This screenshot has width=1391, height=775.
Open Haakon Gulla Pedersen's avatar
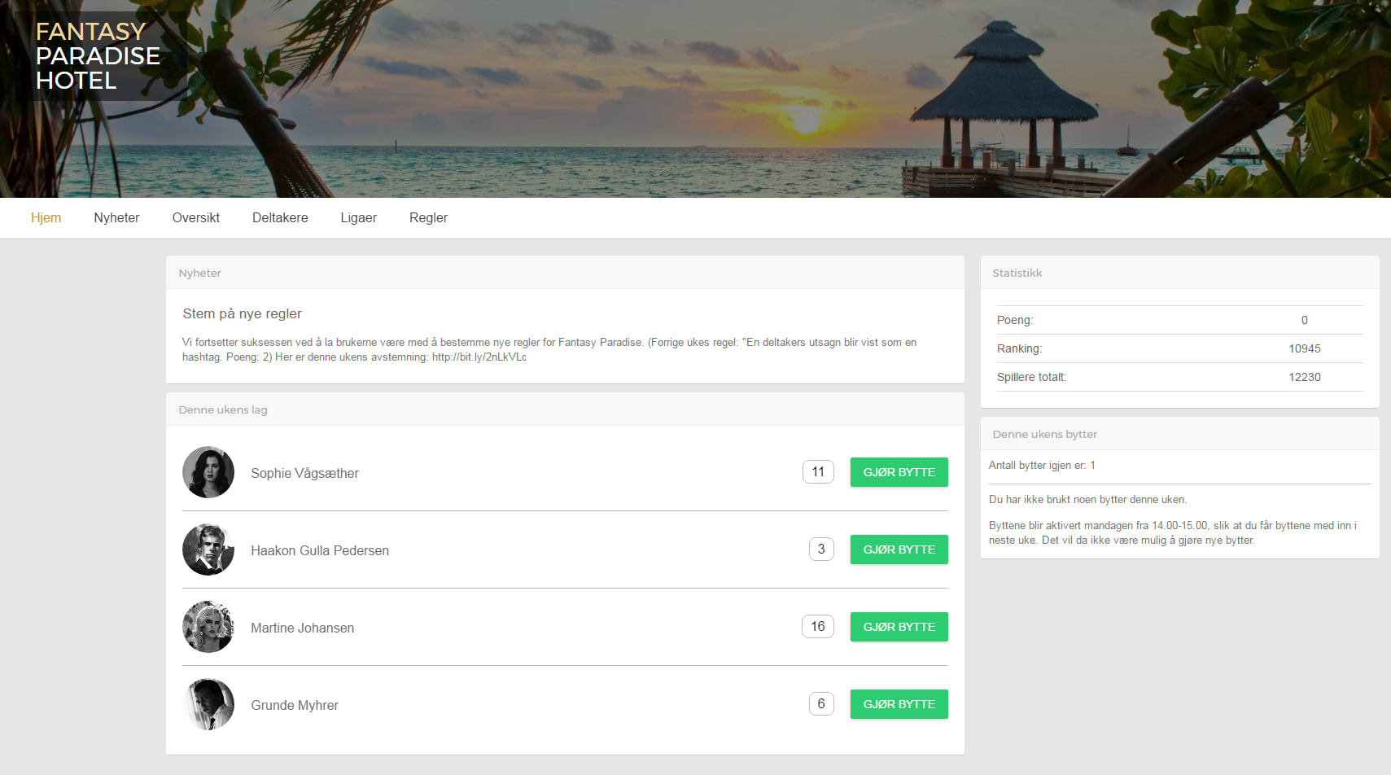(x=208, y=550)
